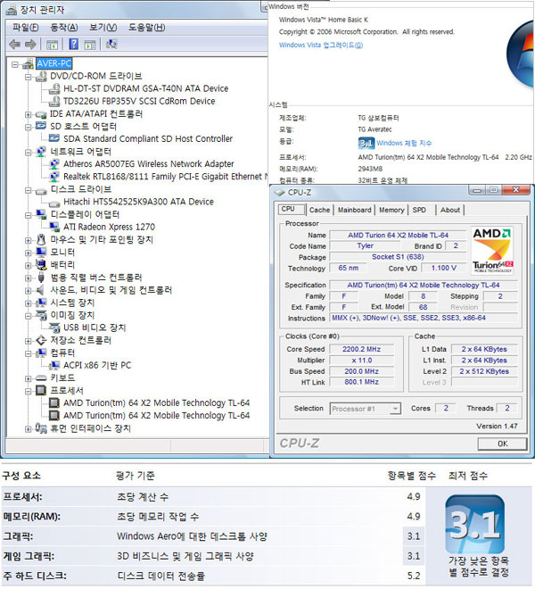
Task: Open the 동작(A) menu
Action: [x=64, y=28]
